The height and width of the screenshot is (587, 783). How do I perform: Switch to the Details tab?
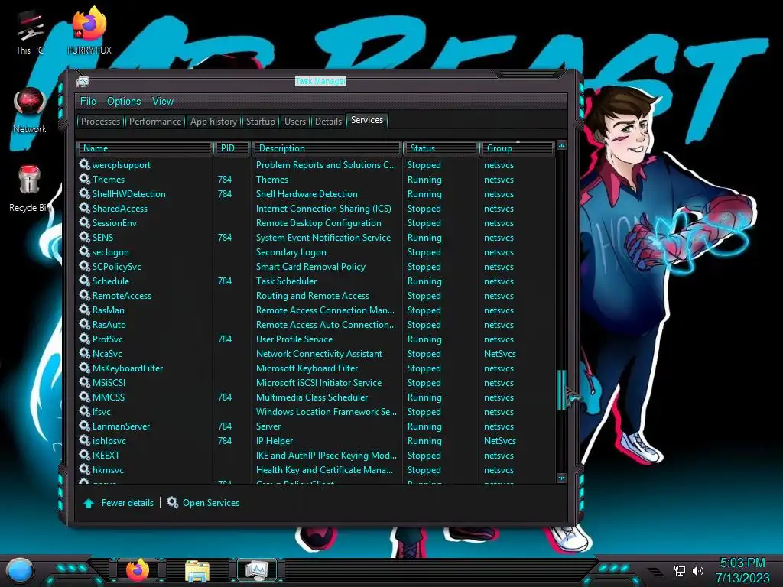click(x=328, y=122)
